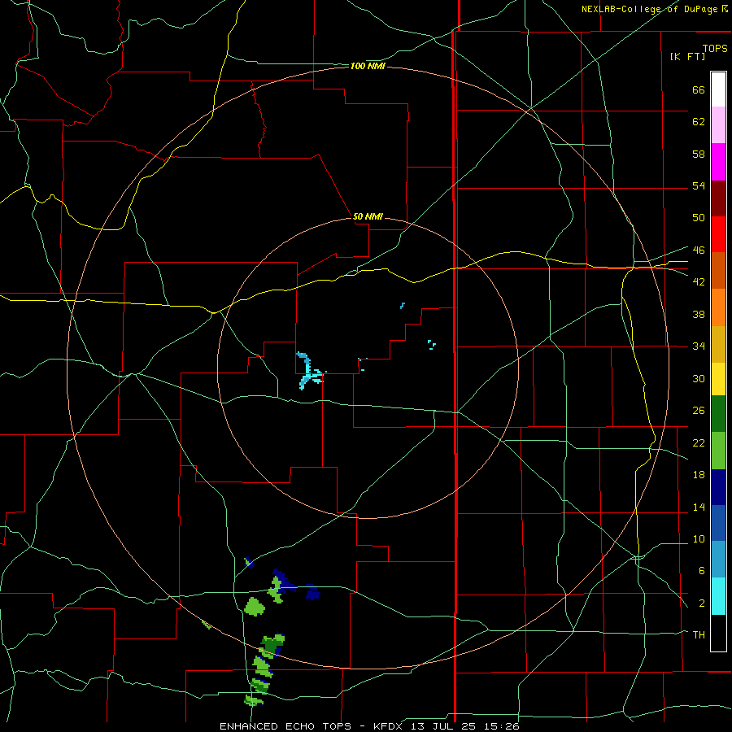Click the legend value 26
Image resolution: width=732 pixels, height=732 pixels.
(x=699, y=411)
